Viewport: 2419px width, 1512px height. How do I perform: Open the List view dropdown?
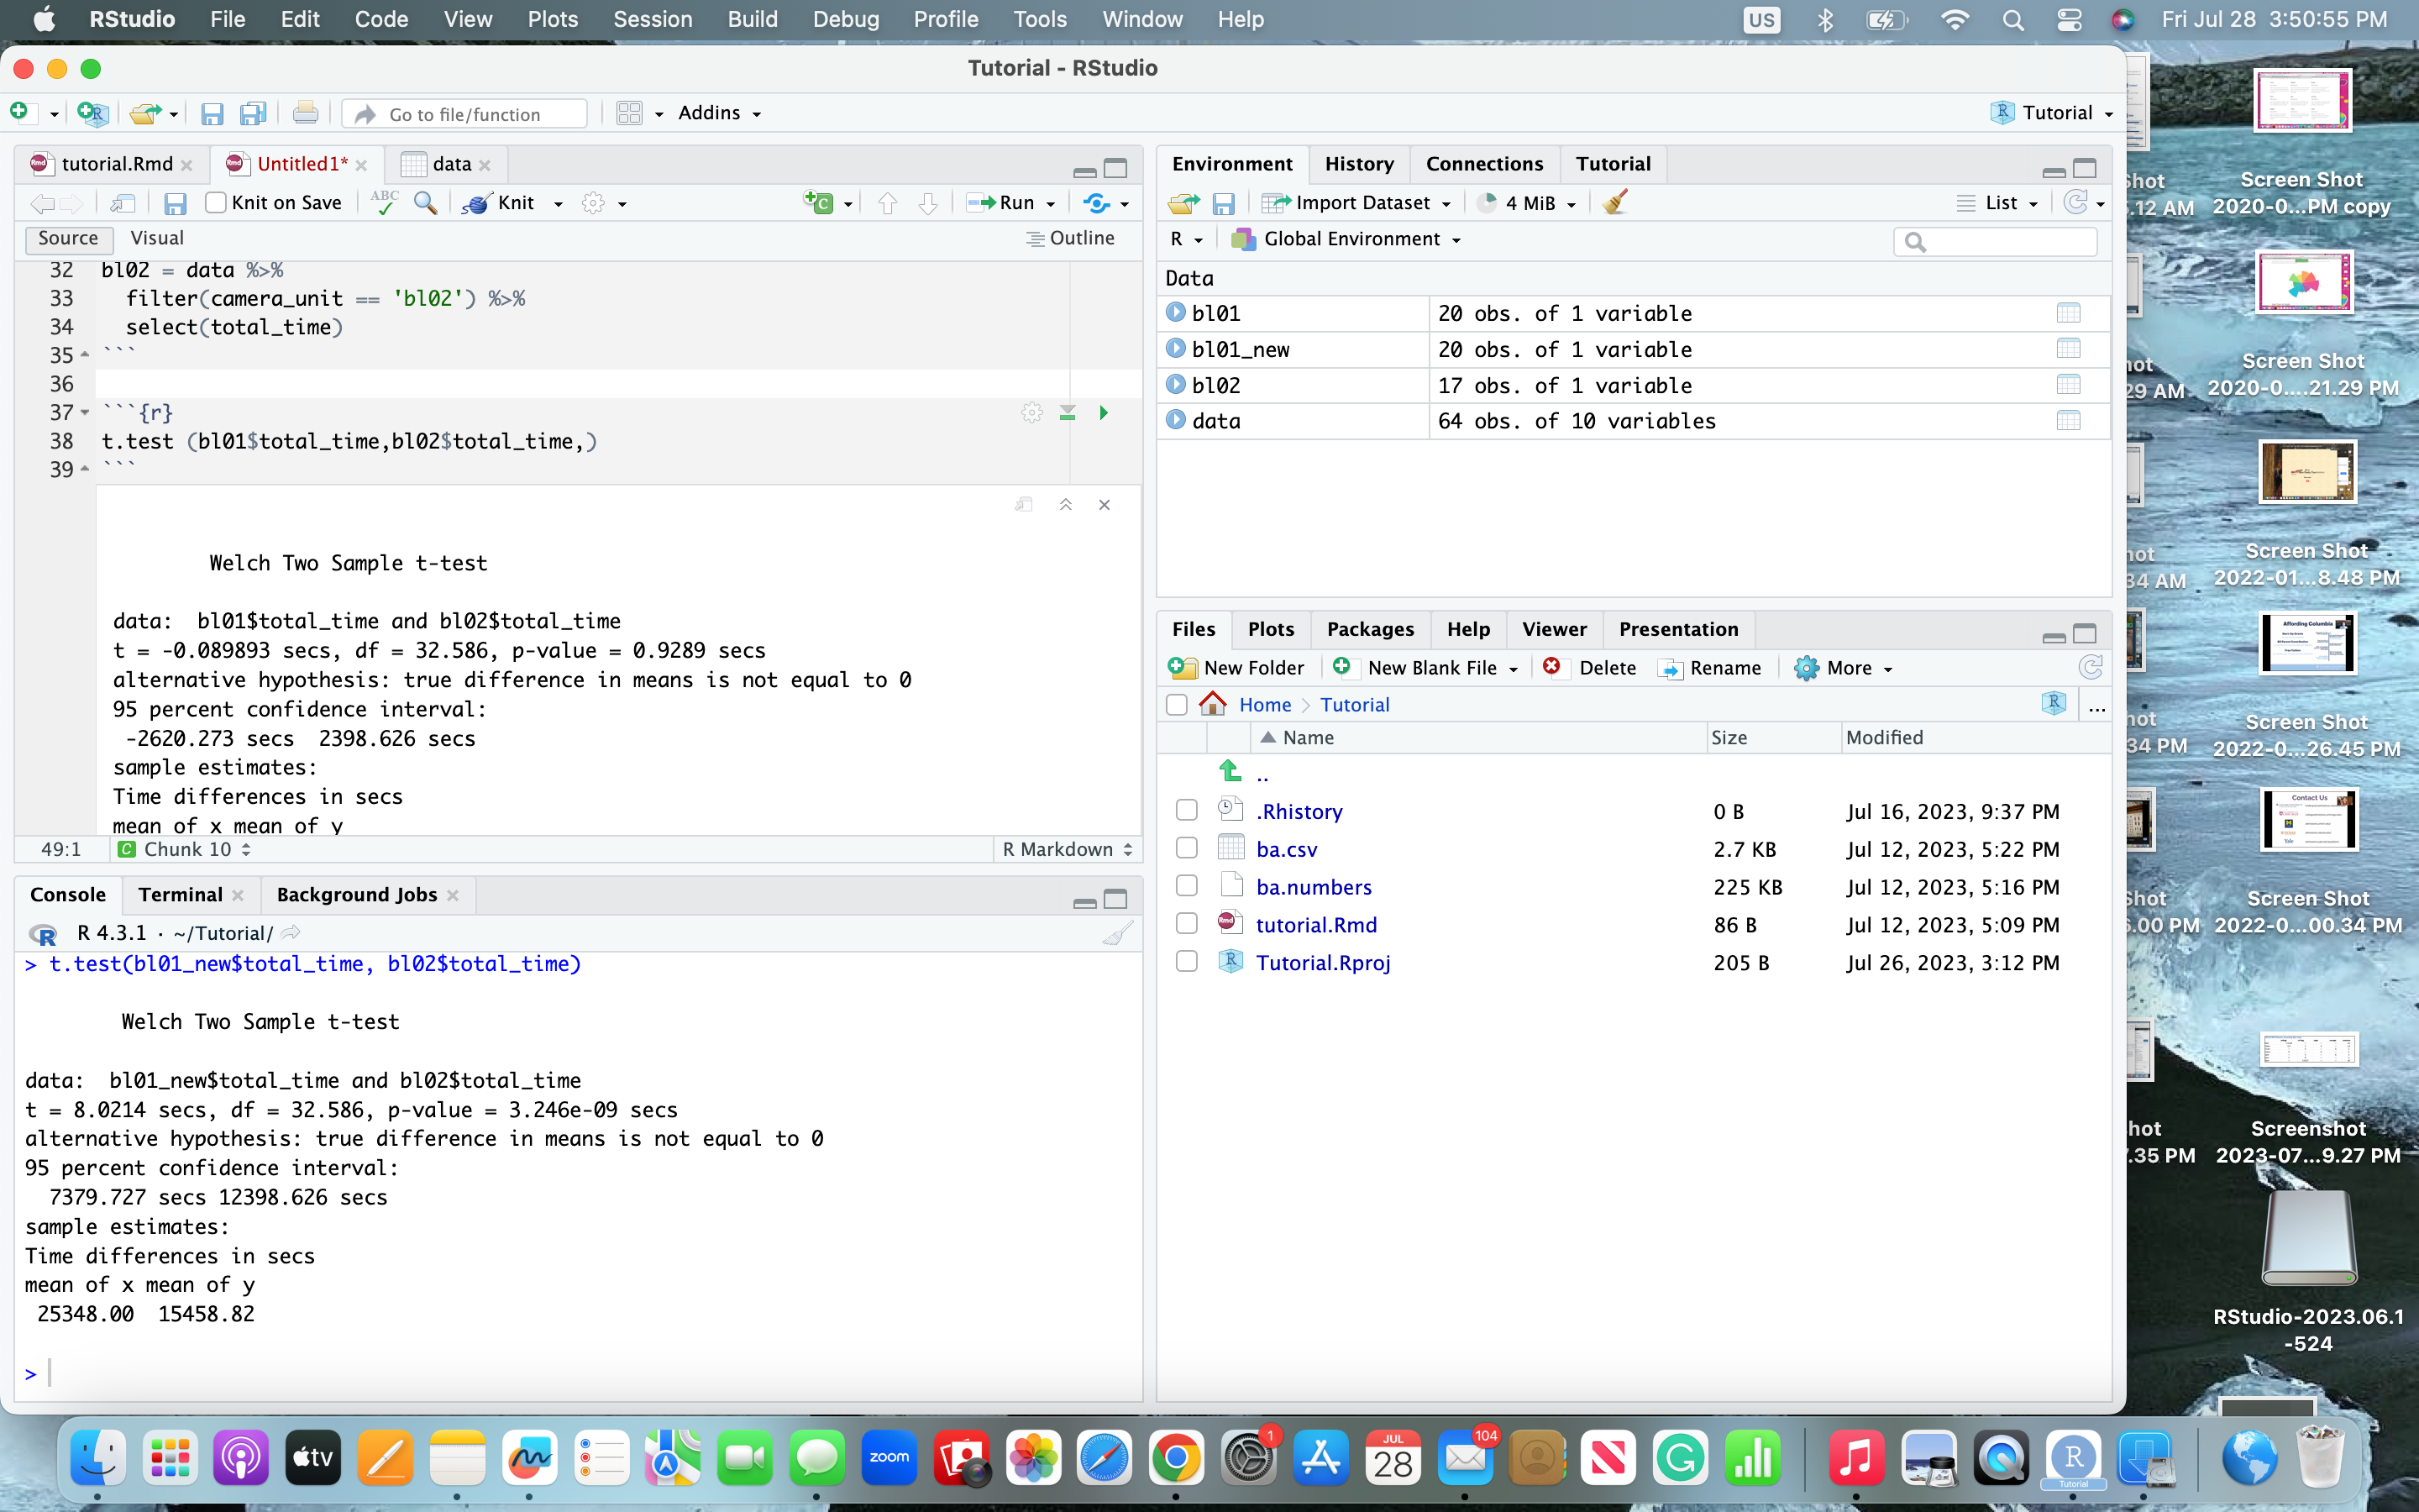click(x=1997, y=203)
